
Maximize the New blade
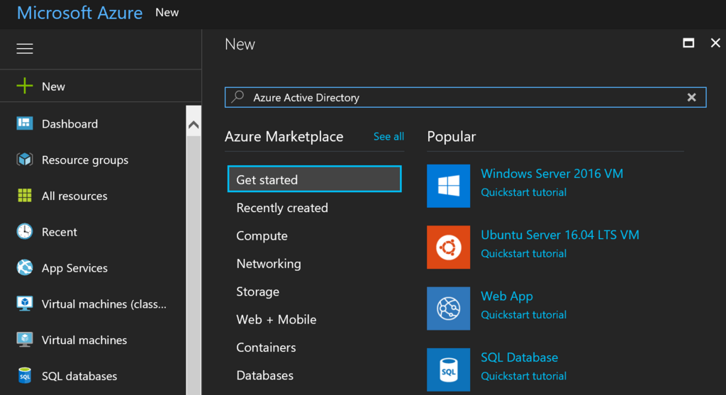(x=688, y=43)
